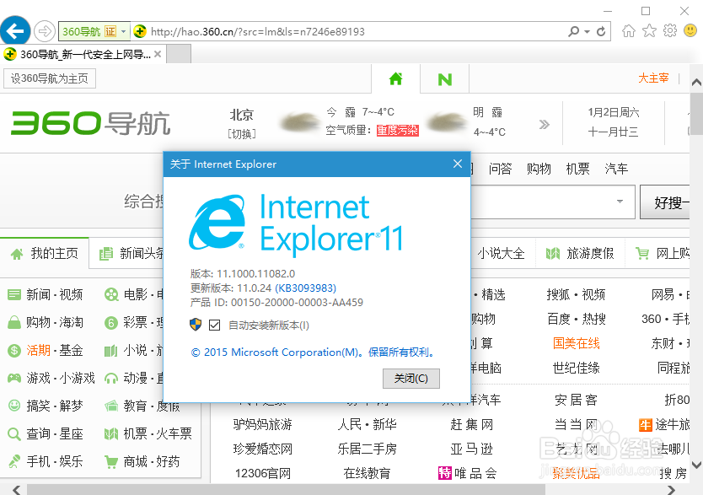Open the 世纪佳缘 link

576,369
